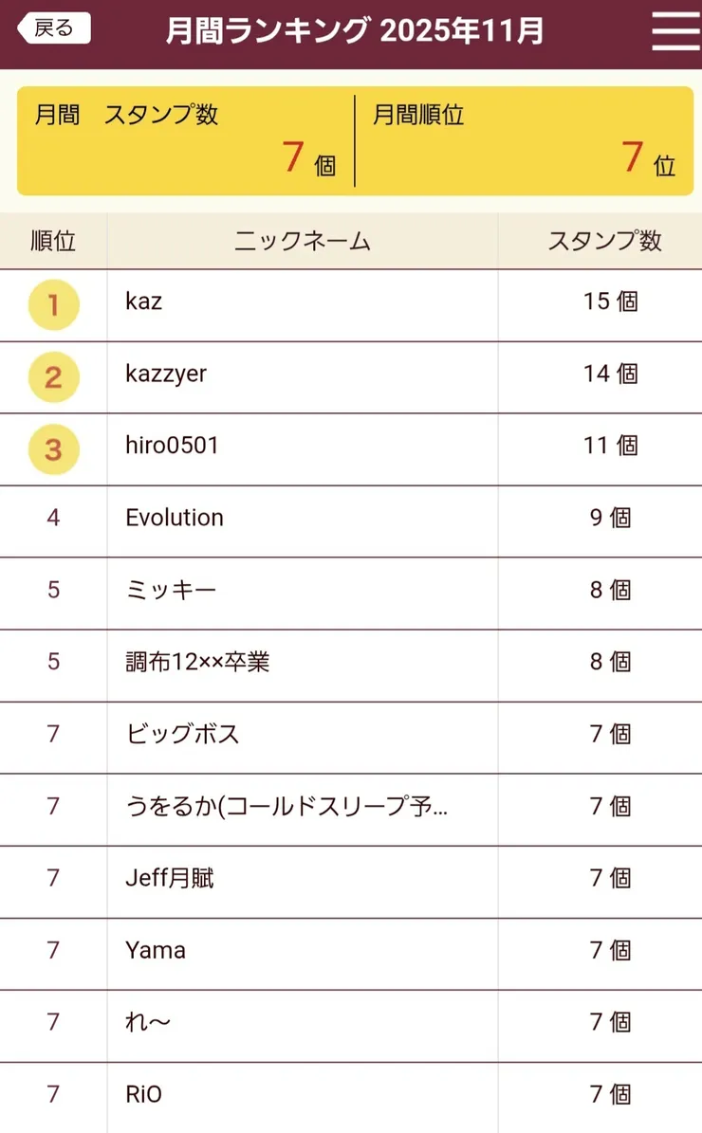This screenshot has height=1133, width=702.
Task: Click the gold rank 3 medal
Action: (53, 449)
